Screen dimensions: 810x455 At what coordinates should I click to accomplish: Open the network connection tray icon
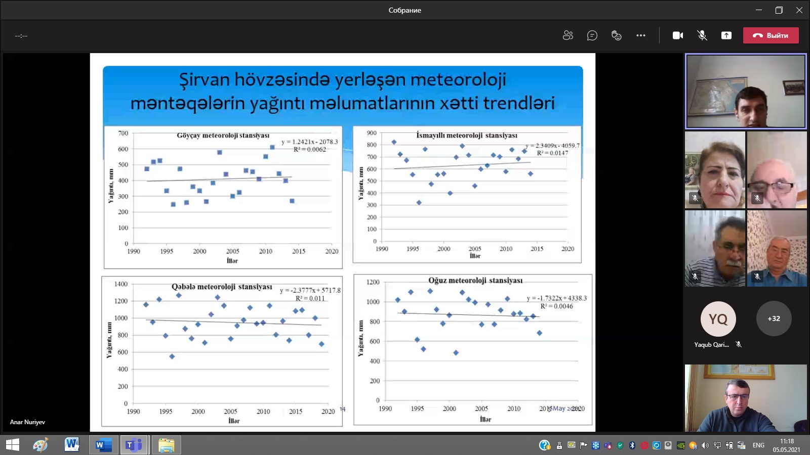pyautogui.click(x=717, y=445)
